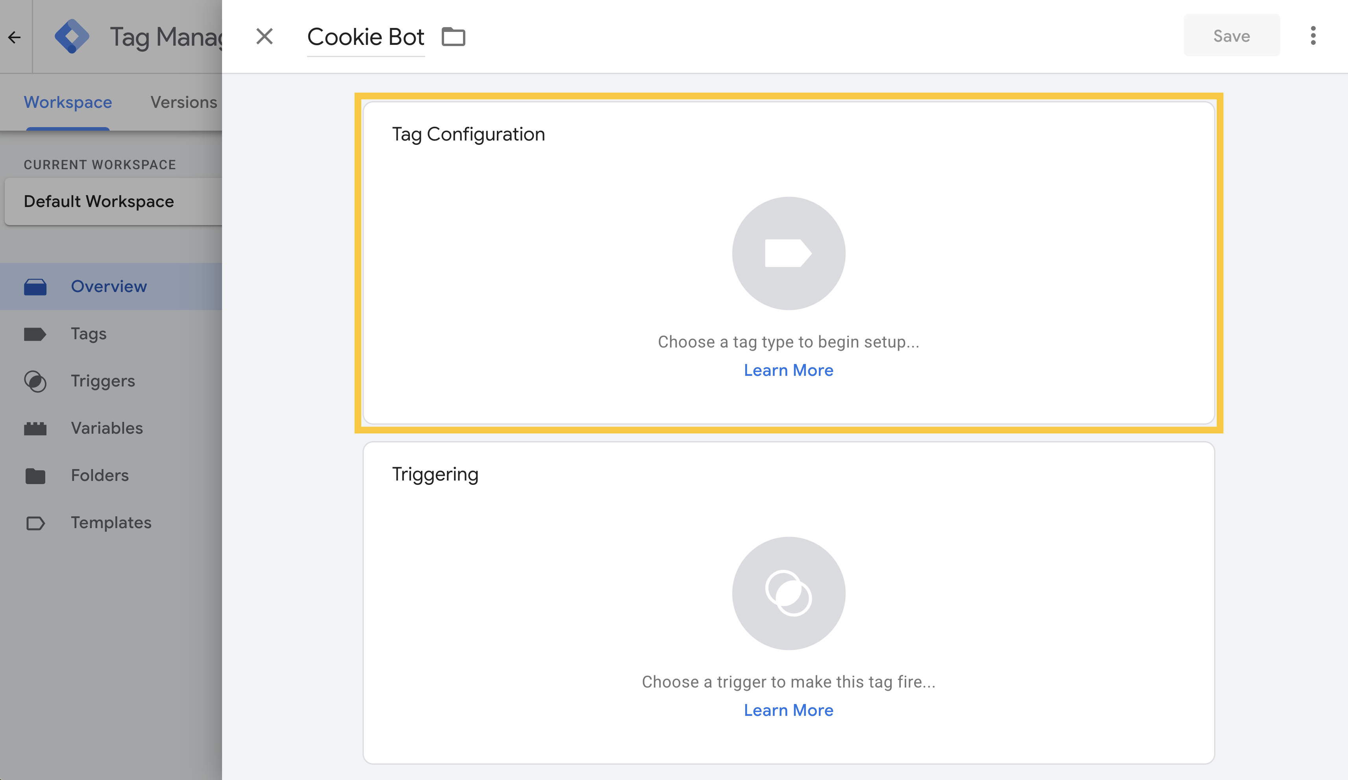Click the folder icon beside Cookie Bot
Image resolution: width=1348 pixels, height=780 pixels.
coord(453,37)
